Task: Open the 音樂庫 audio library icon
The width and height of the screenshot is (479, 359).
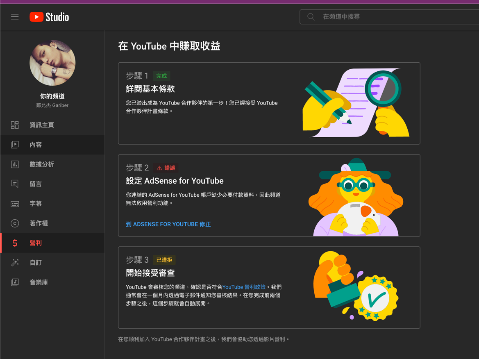Action: click(x=15, y=282)
